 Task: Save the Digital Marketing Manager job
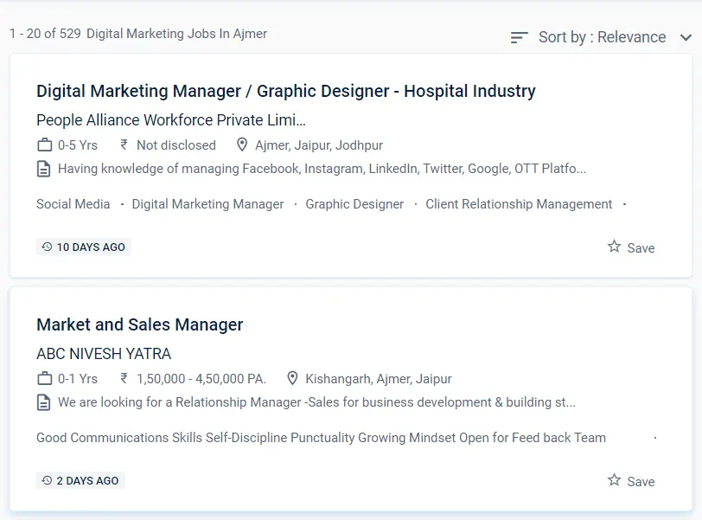pos(631,247)
